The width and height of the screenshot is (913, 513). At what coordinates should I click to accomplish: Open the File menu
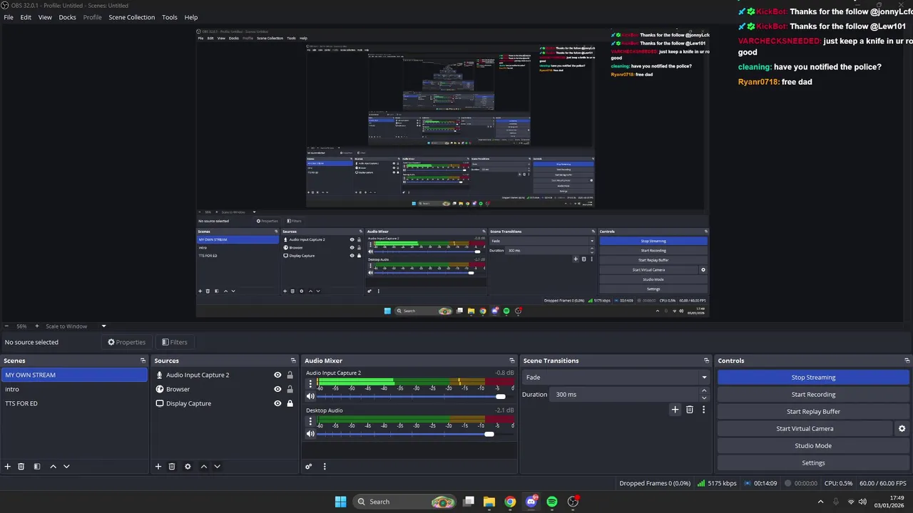[9, 17]
